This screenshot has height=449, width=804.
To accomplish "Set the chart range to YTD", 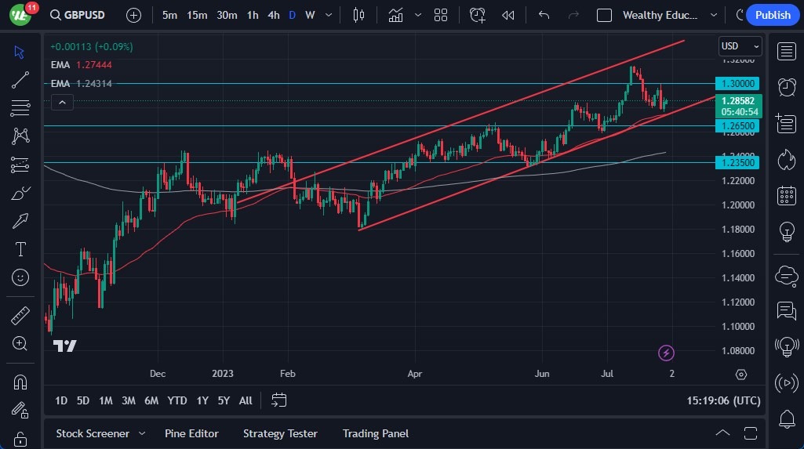I will coord(177,400).
